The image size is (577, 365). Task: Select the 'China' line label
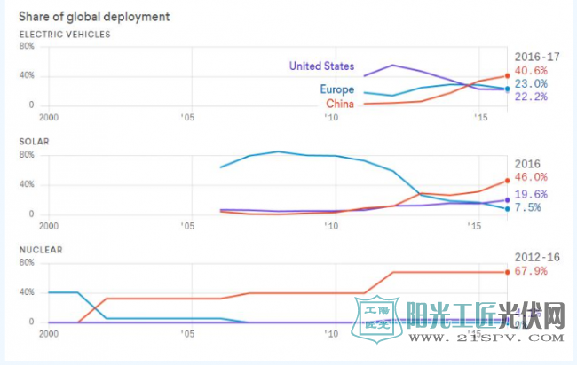[341, 104]
